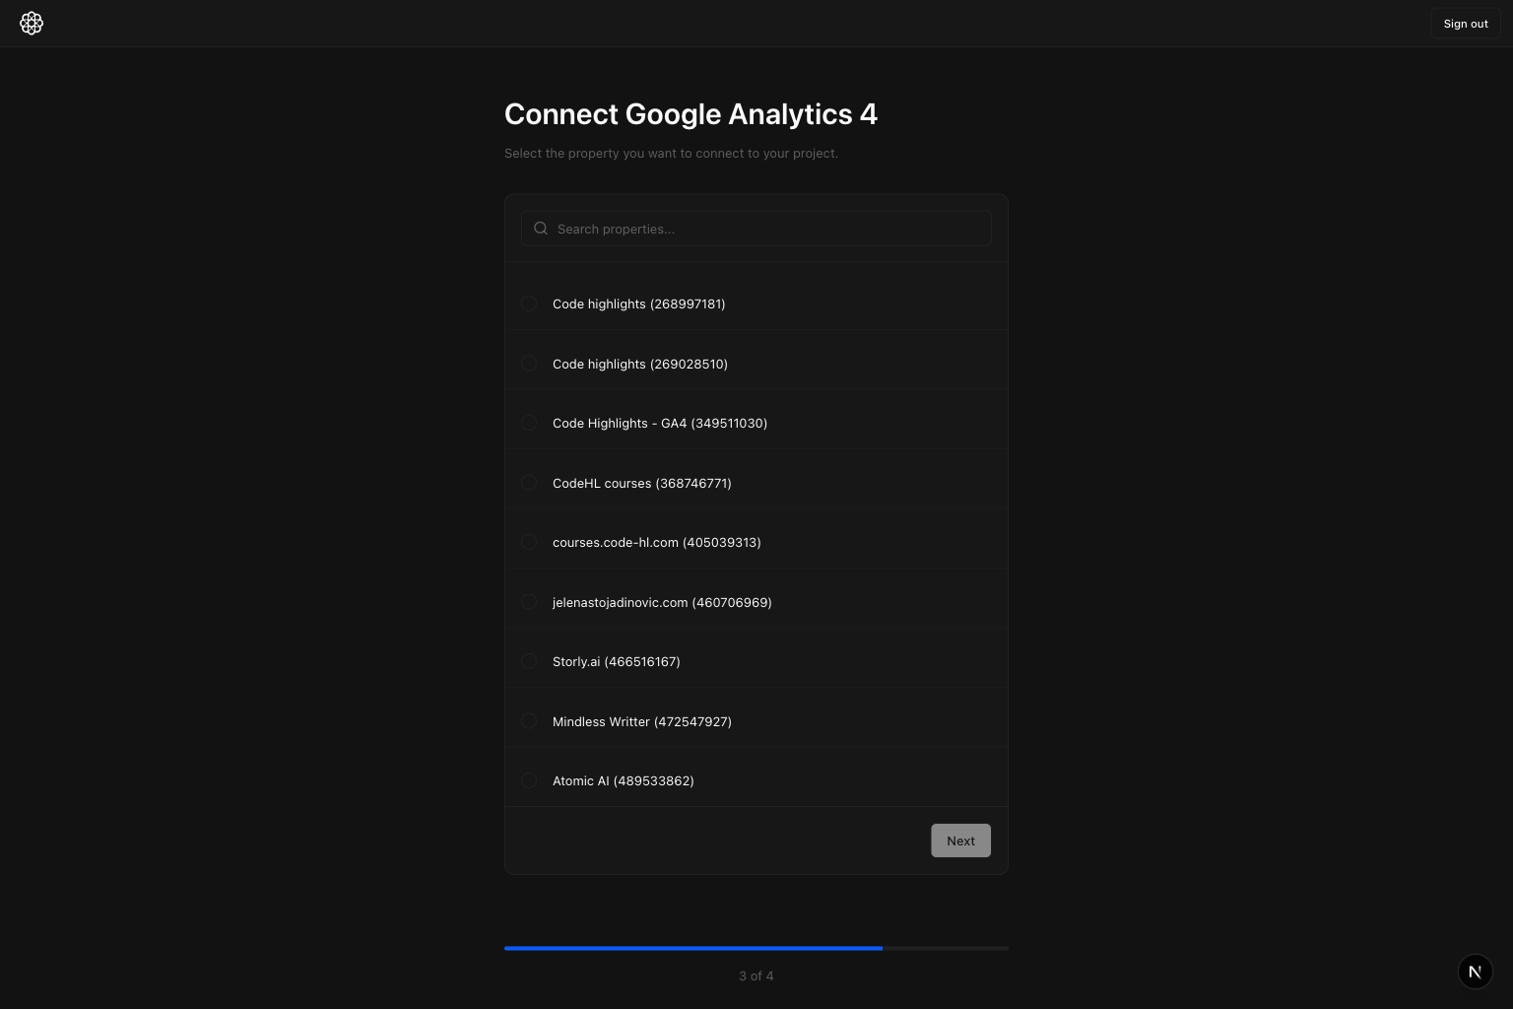Click the app logo in the top bar

32,23
